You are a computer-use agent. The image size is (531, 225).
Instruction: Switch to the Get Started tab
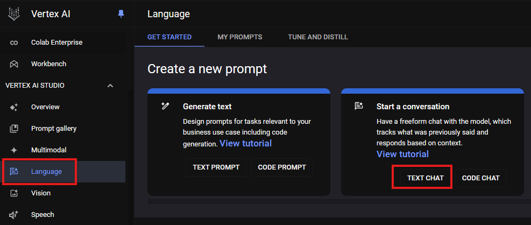[x=169, y=37]
